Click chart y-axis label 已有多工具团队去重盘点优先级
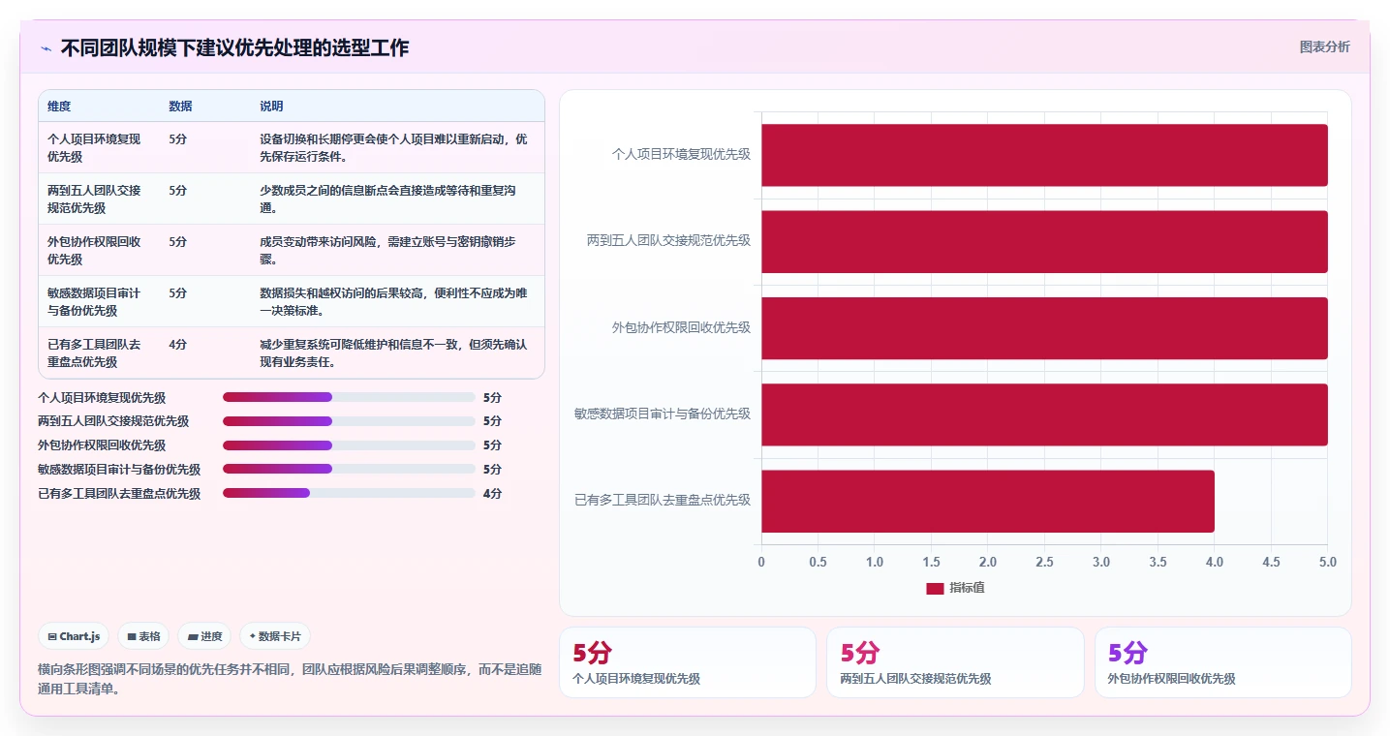The height and width of the screenshot is (736, 1390). click(x=663, y=500)
